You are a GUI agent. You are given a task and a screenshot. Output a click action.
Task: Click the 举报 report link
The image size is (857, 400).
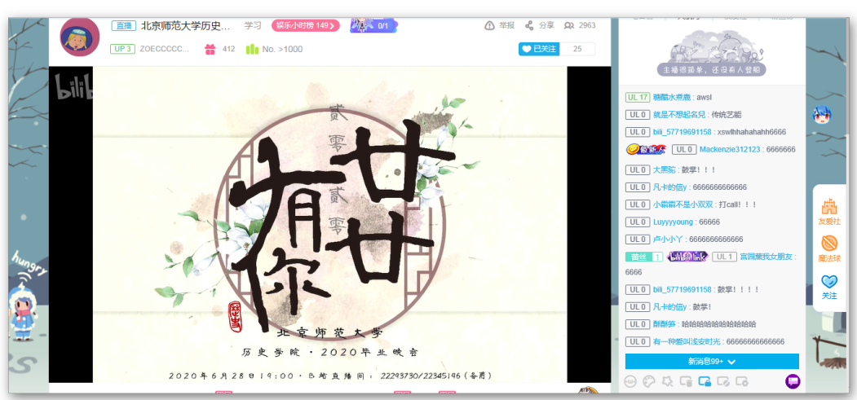click(x=500, y=25)
